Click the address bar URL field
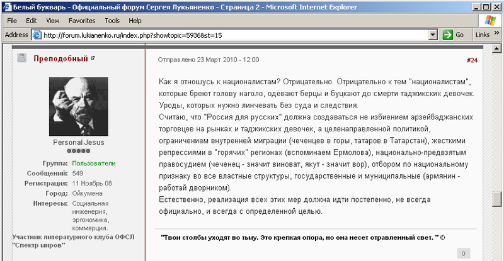 point(234,35)
